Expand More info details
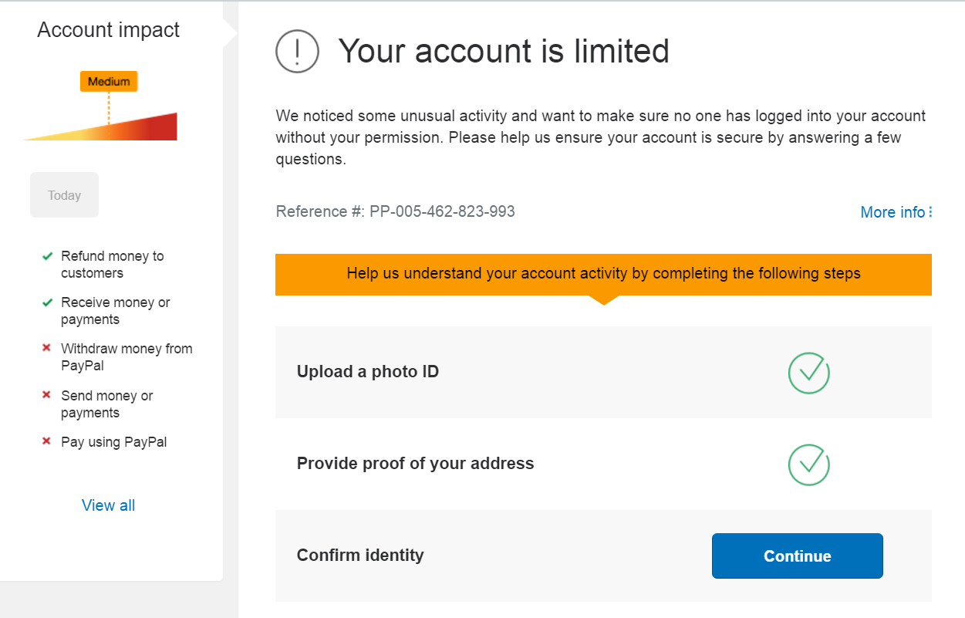 tap(896, 212)
